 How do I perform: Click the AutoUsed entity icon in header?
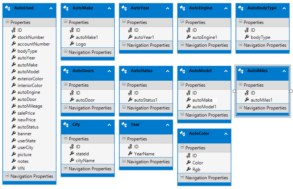tap(7, 8)
